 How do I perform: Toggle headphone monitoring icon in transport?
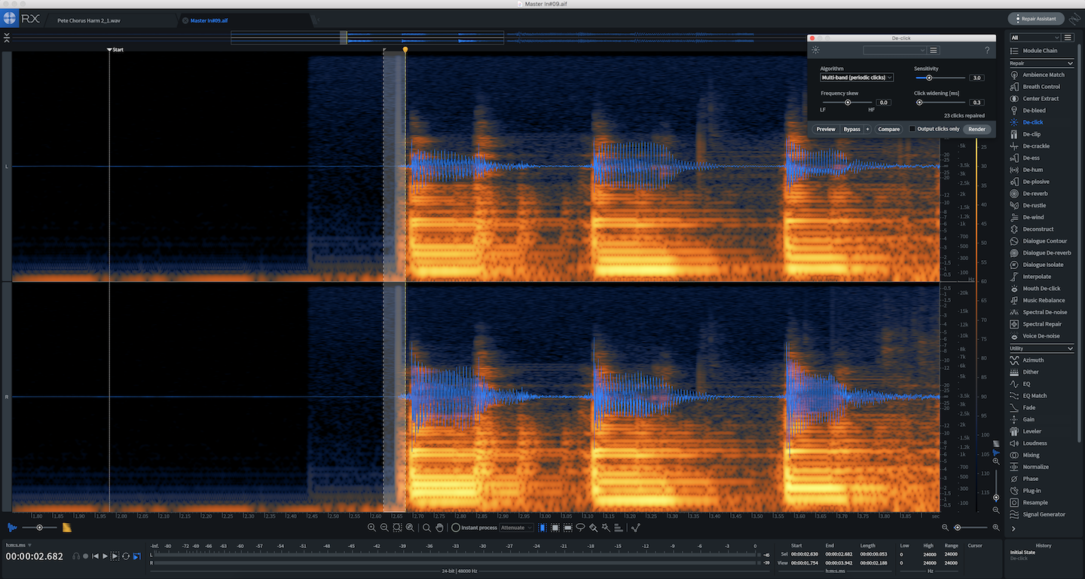[76, 556]
